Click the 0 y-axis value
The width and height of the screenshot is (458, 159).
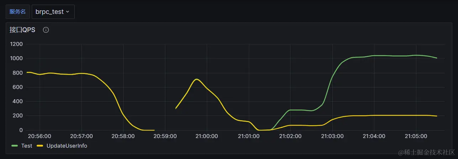click(21, 130)
